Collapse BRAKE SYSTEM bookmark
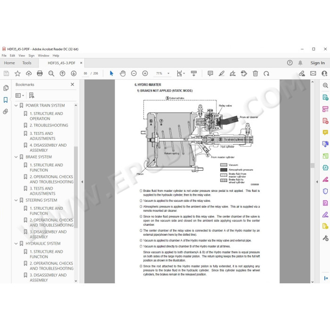The image size is (330, 330). point(16,157)
